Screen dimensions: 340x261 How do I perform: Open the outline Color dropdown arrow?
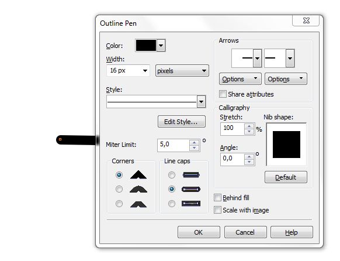[161, 46]
